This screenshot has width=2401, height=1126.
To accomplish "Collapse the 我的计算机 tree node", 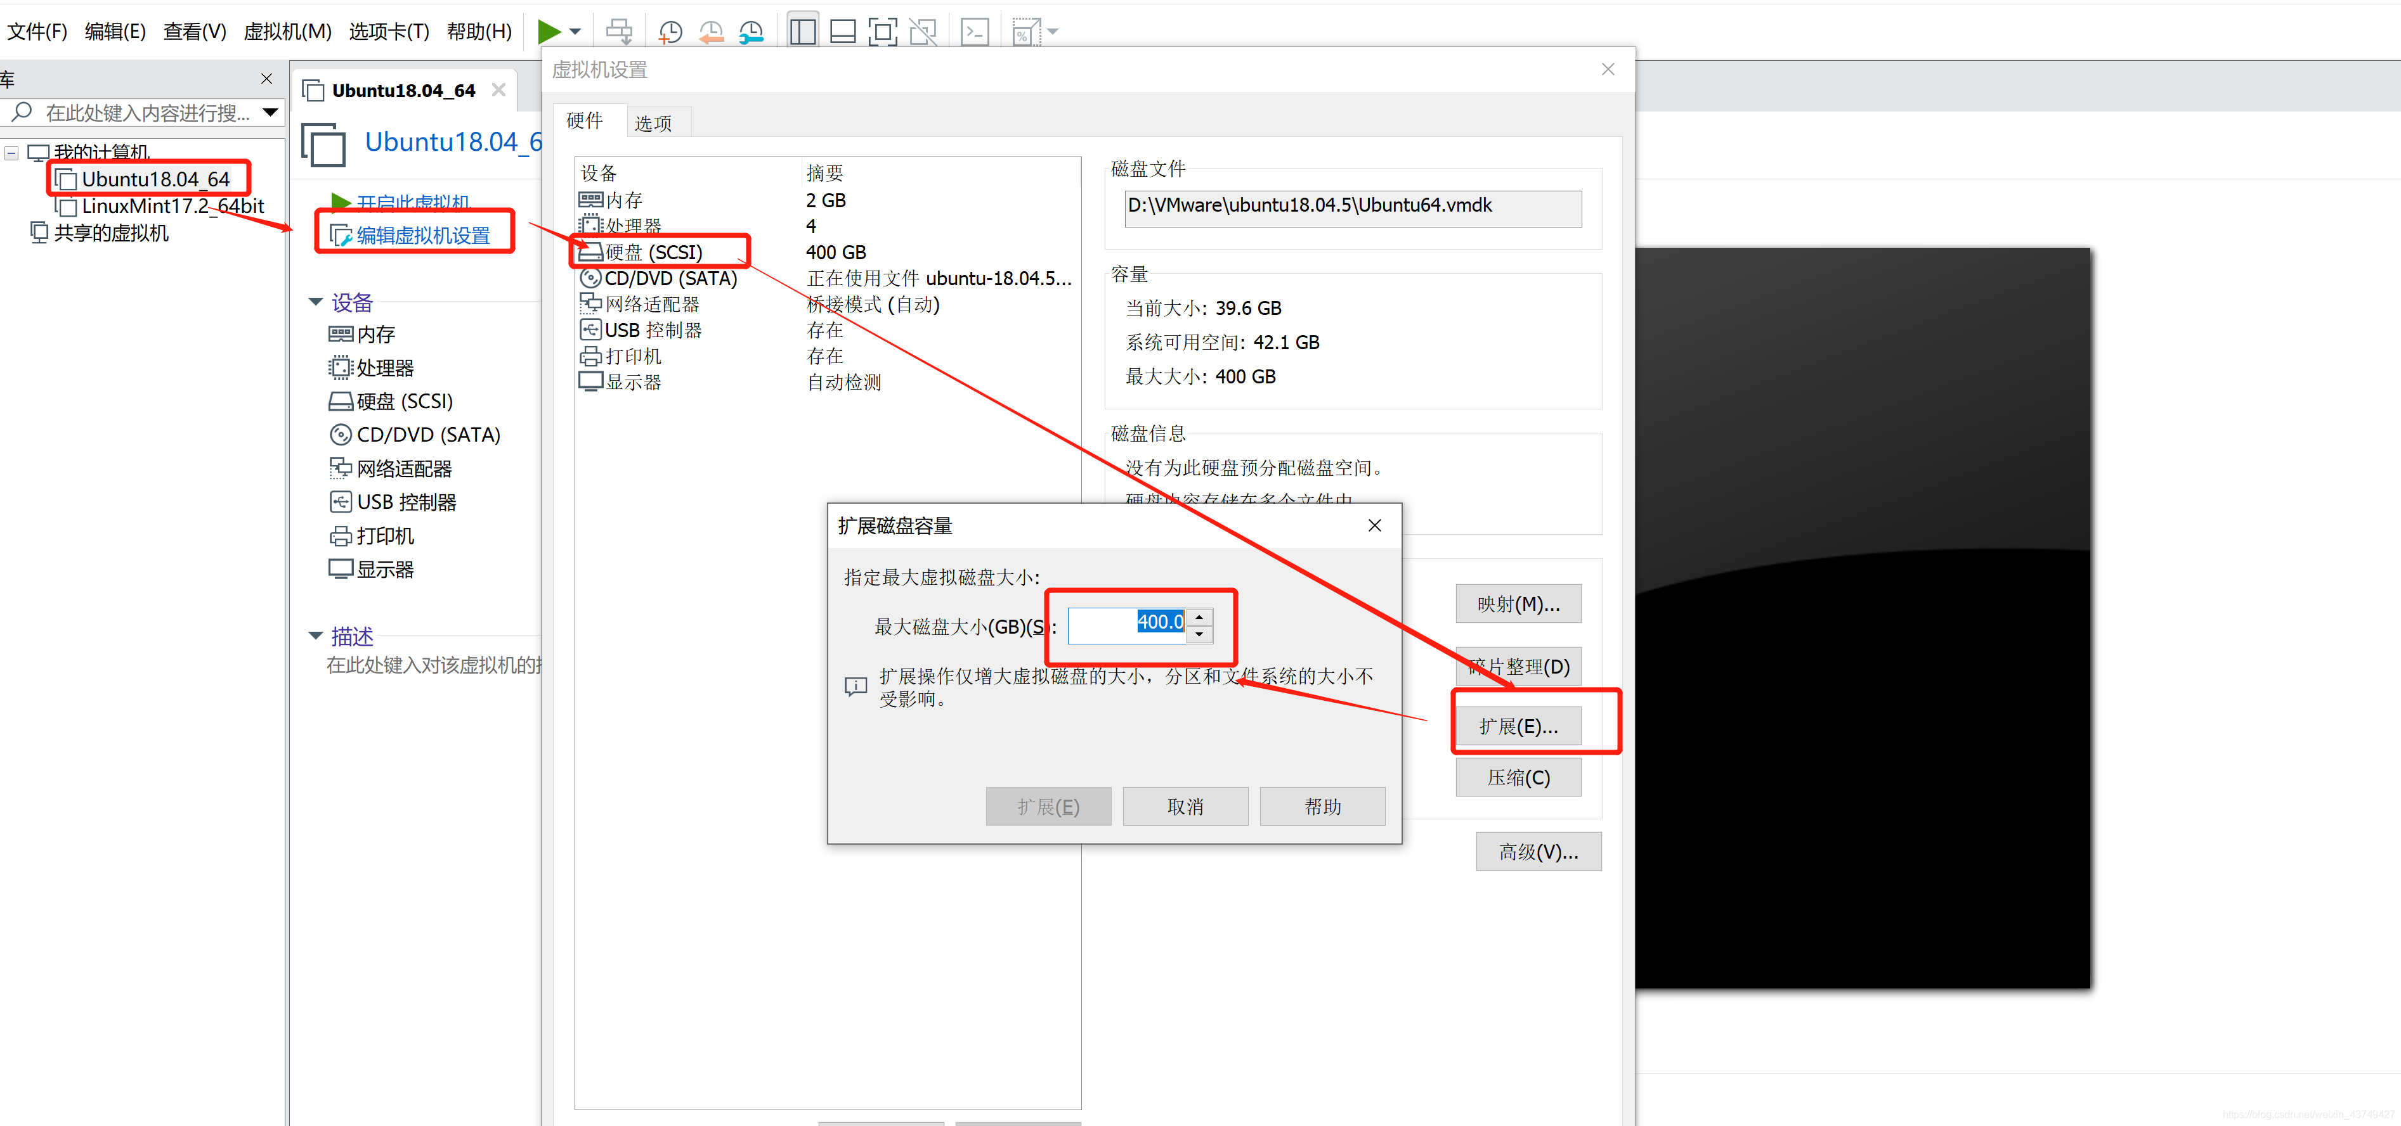I will click(x=12, y=153).
